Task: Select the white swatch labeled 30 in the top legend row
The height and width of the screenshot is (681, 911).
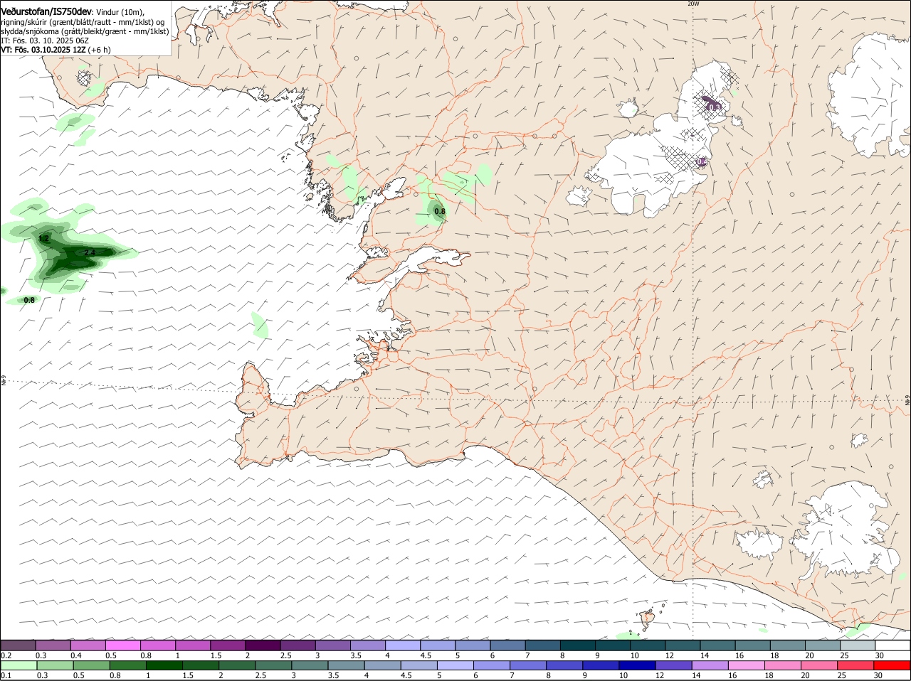Action: pos(893,645)
